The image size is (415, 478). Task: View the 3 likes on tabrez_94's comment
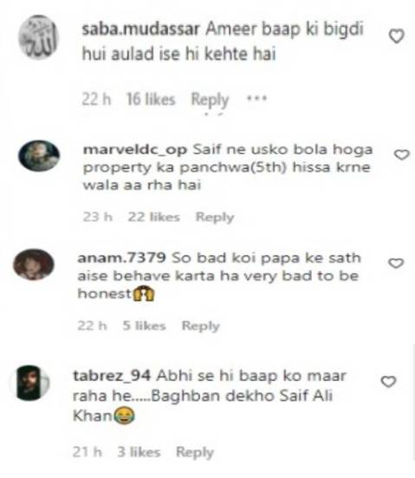[x=139, y=452]
